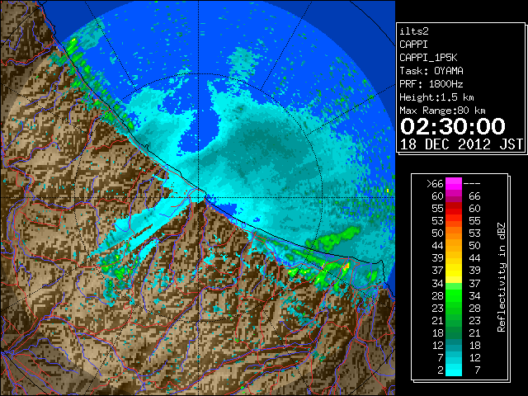
Task: Click the radar center where crosshair lines meet
Action: pos(199,197)
